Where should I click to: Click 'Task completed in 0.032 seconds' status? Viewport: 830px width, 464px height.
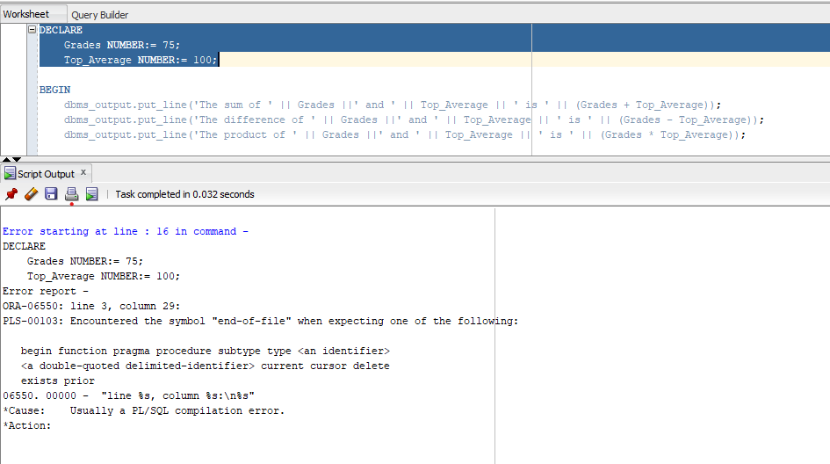pyautogui.click(x=184, y=194)
